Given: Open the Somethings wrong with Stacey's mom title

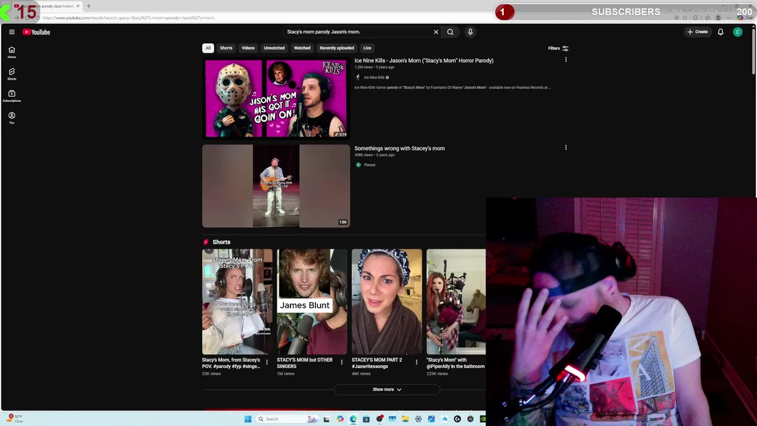Looking at the screenshot, I should pyautogui.click(x=399, y=149).
